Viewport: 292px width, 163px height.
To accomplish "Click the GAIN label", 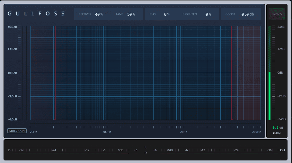I will pyautogui.click(x=277, y=133).
